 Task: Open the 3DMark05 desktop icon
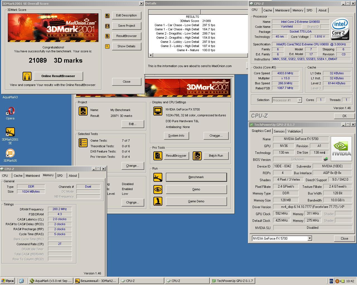click(x=10, y=156)
